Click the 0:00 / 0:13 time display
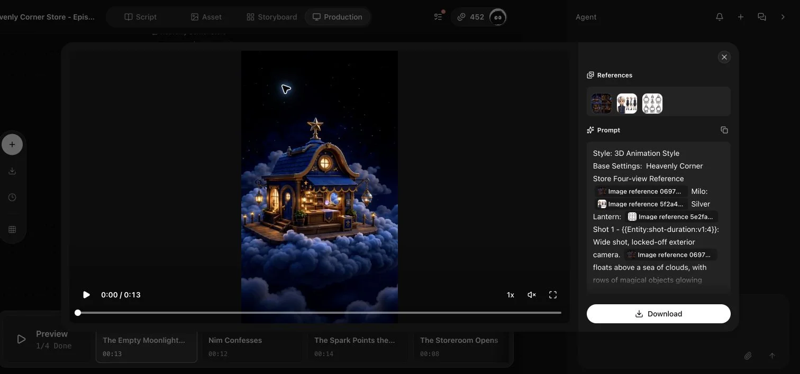Viewport: 800px width, 374px height. 121,295
